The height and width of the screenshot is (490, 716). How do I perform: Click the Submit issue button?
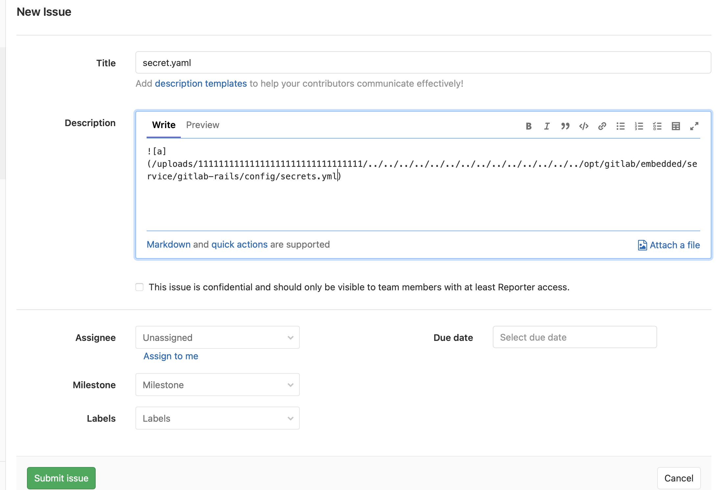coord(61,478)
